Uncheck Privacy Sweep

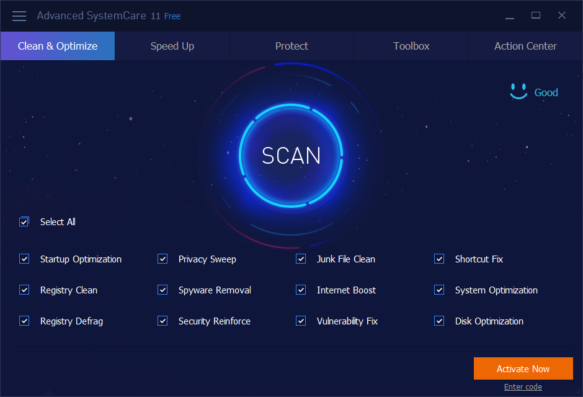coord(162,259)
